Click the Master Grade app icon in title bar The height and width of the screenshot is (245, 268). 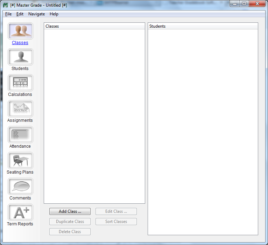[x=6, y=5]
